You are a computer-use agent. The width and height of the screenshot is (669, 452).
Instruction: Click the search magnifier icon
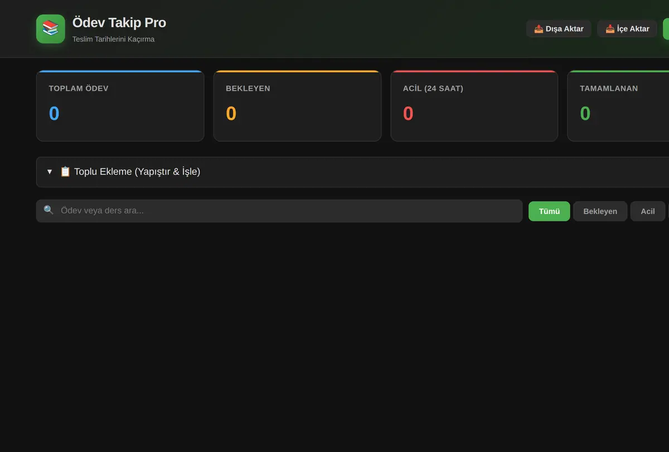(49, 210)
